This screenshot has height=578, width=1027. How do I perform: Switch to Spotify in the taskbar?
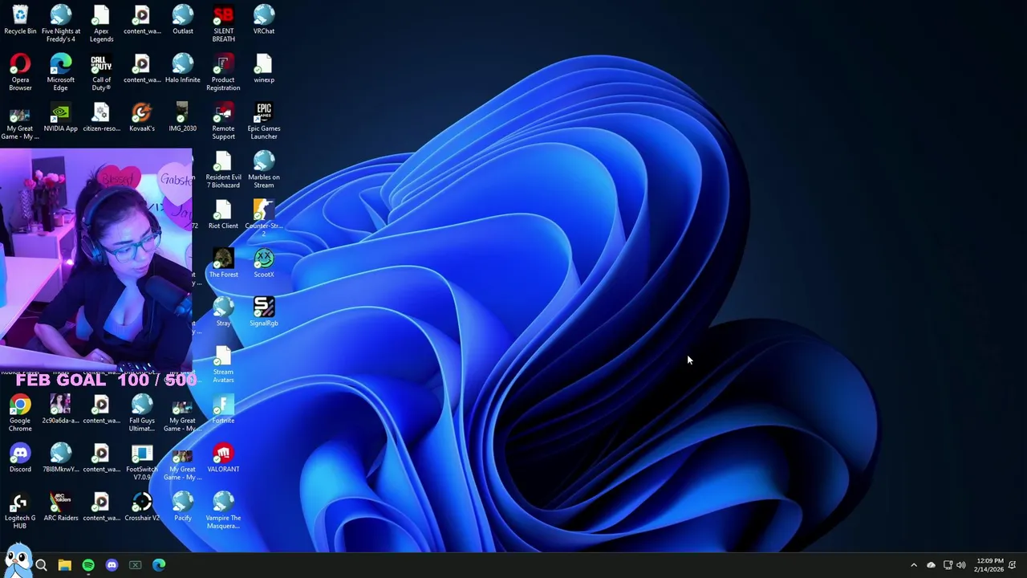(88, 566)
